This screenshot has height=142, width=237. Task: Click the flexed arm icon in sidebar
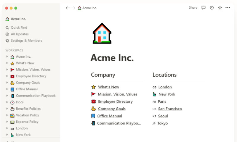tap(12, 83)
